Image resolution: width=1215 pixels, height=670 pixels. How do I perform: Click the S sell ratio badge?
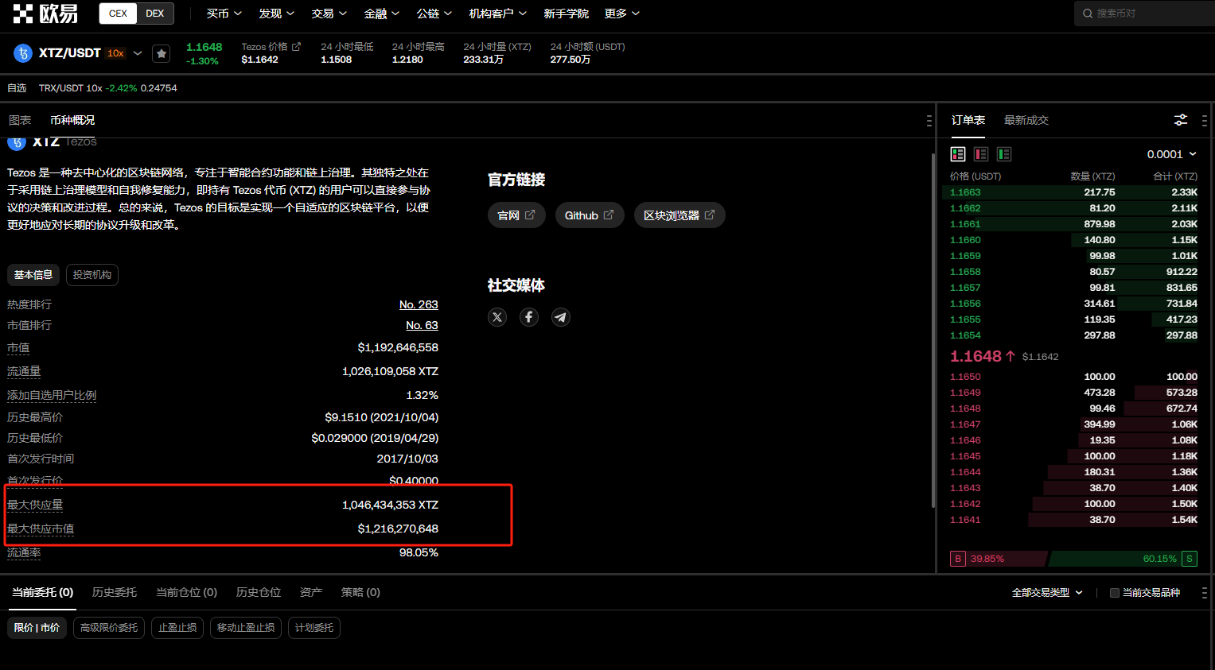click(1190, 559)
